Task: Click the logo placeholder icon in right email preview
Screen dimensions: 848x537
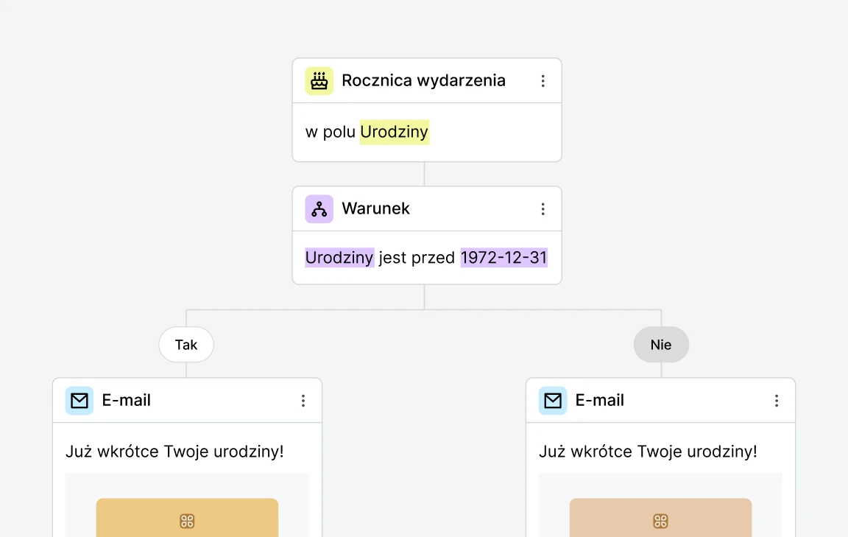Action: 660,520
